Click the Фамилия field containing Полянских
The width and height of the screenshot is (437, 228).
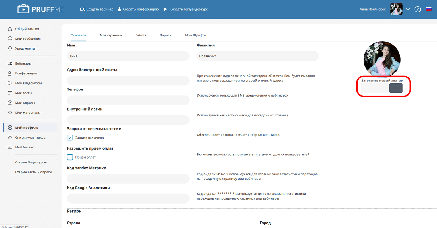tap(258, 56)
